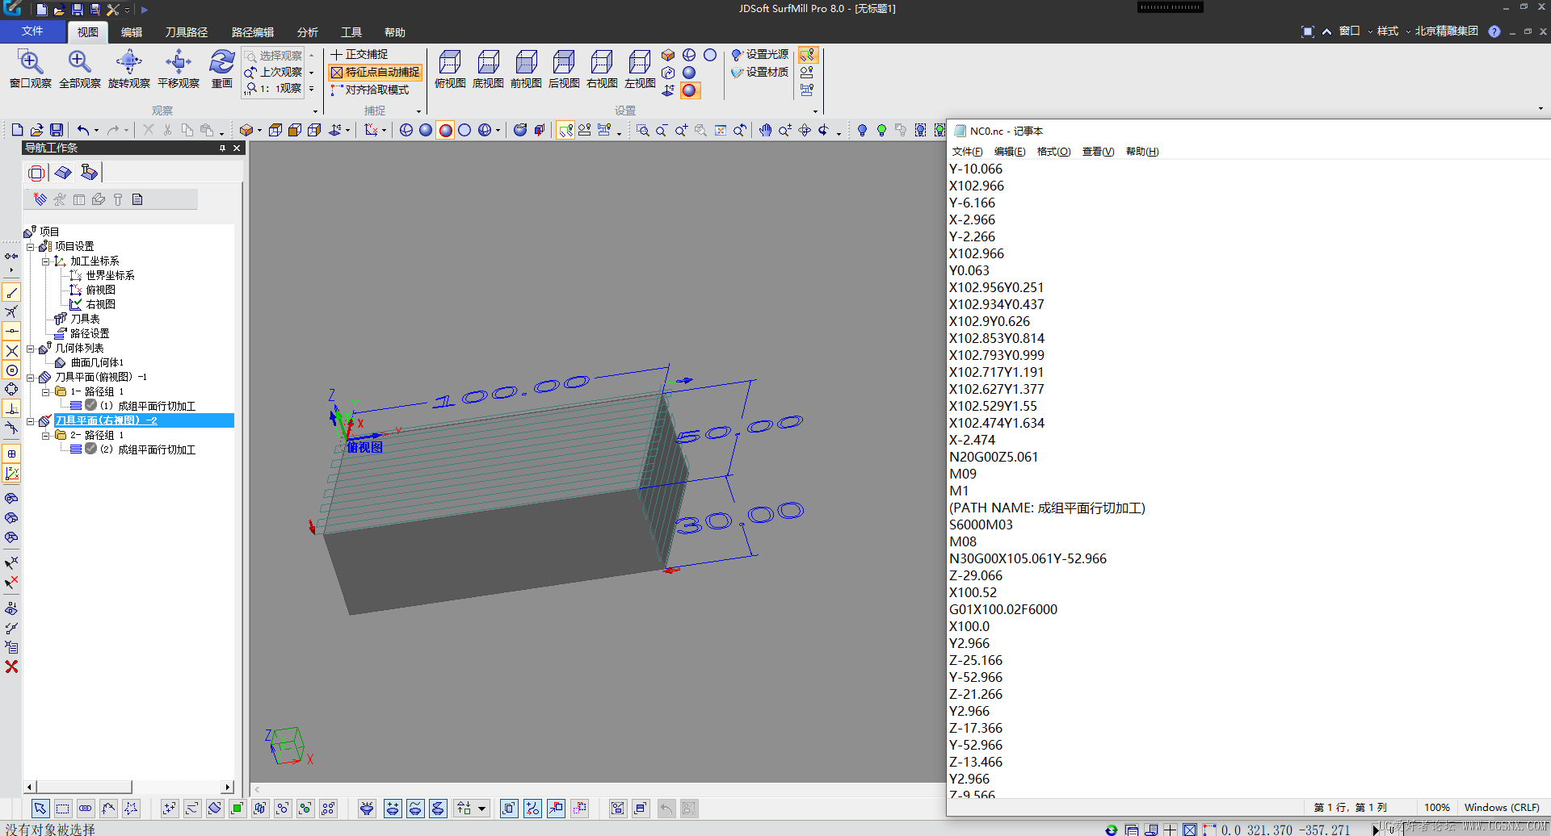
Task: Switch to 俯视图 top view
Action: (x=450, y=63)
